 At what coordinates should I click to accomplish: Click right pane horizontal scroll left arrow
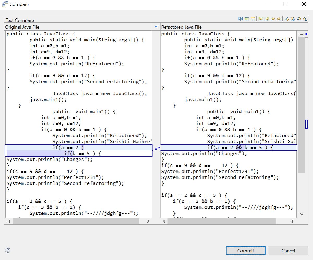pos(164,221)
